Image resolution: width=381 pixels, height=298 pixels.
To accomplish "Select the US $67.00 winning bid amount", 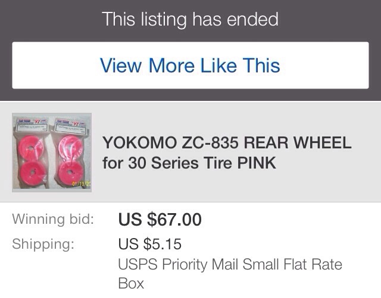I will 160,220.
